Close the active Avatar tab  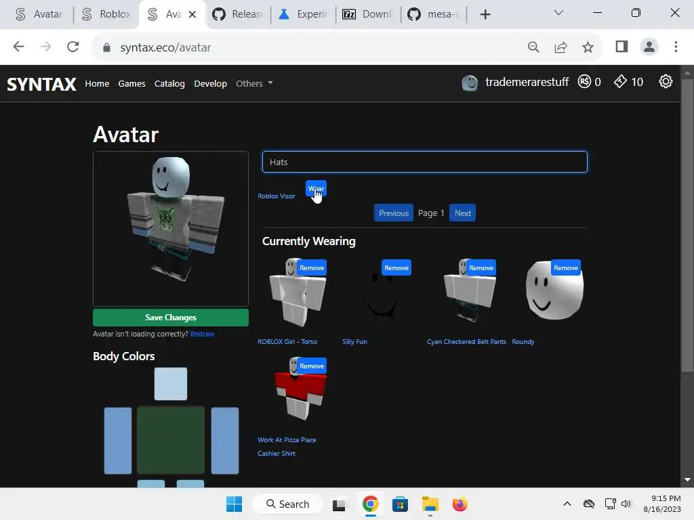click(192, 15)
